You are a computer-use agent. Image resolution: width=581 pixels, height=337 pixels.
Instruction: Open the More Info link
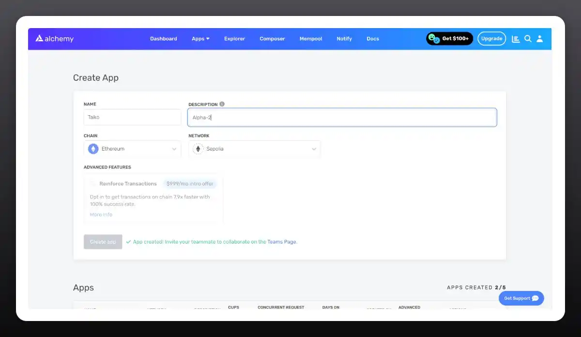[x=101, y=214]
